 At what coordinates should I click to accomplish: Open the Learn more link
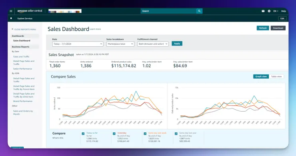[x=95, y=29]
